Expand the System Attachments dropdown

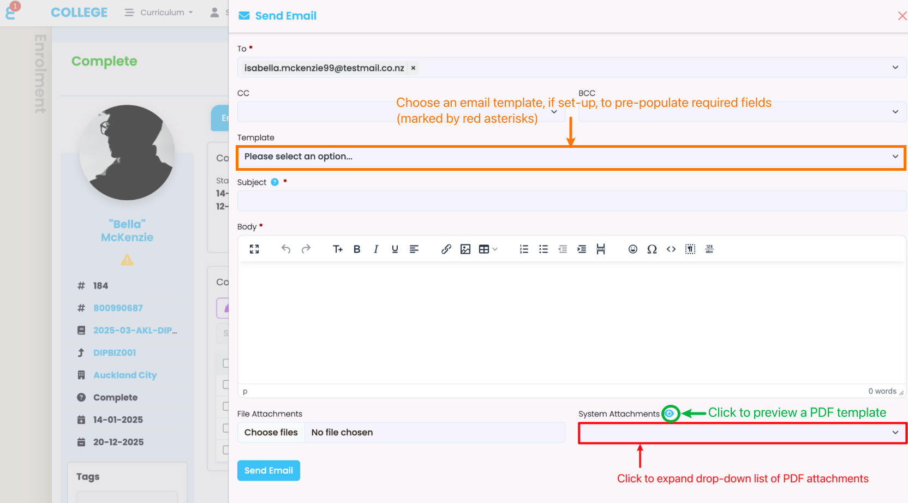742,433
